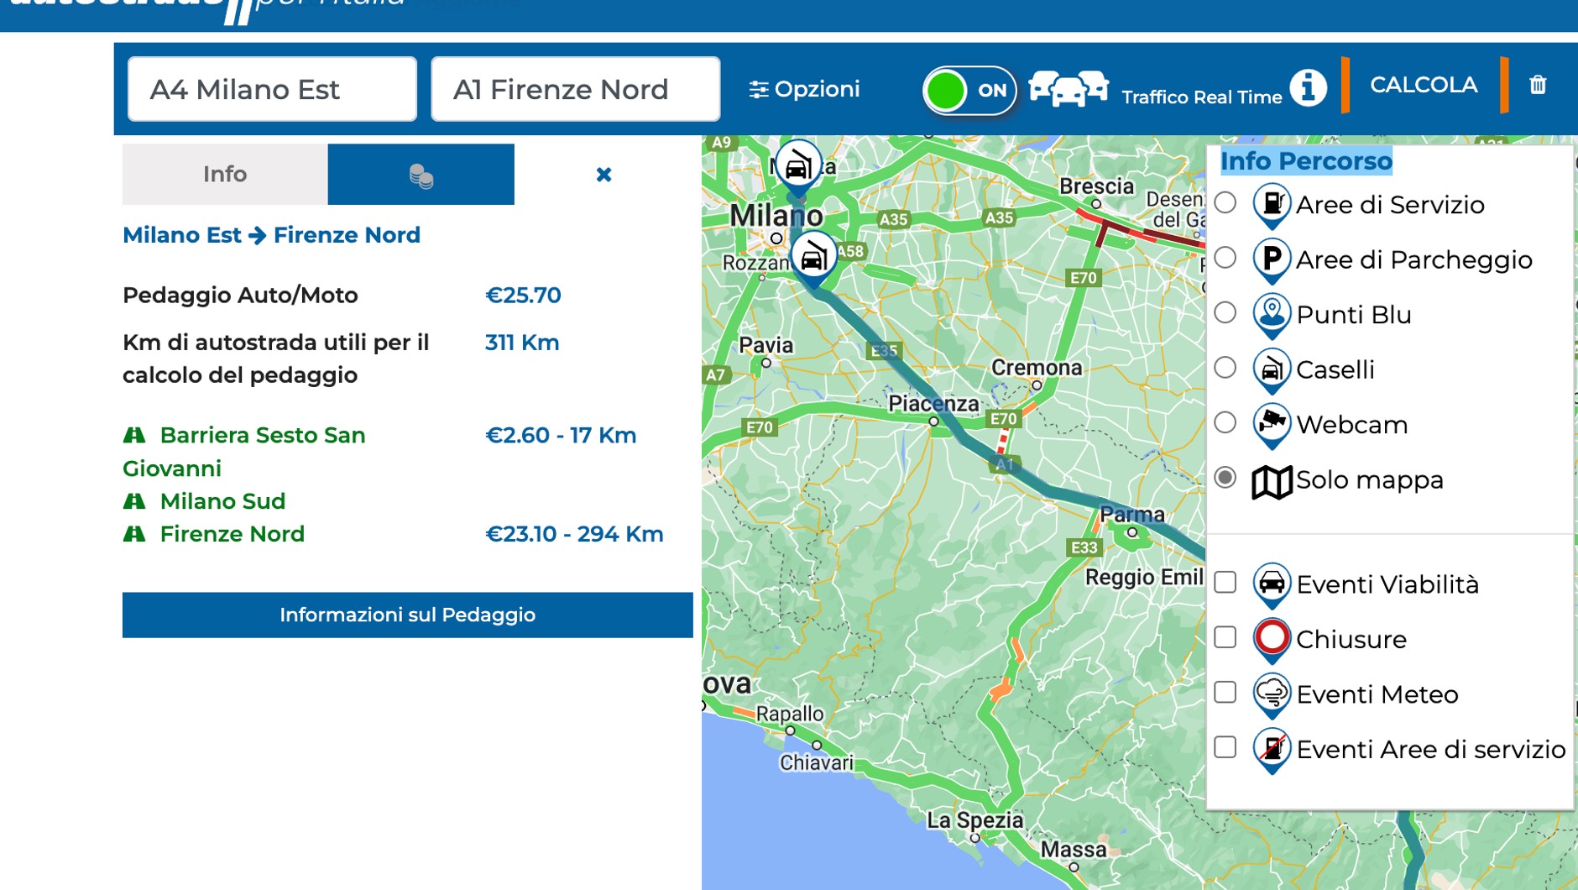Click the Parma city label on the map

[x=1132, y=515]
